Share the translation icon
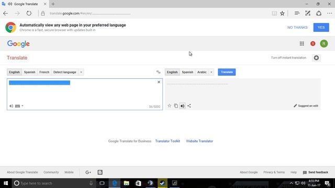The image size is (335, 188). (x=189, y=105)
